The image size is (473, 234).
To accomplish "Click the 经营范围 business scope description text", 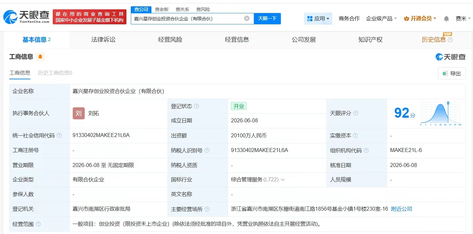I will 197,224.
